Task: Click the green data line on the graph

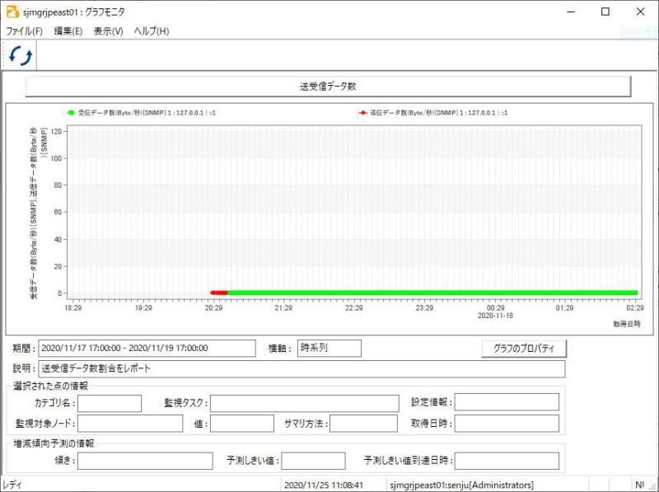Action: [x=432, y=293]
